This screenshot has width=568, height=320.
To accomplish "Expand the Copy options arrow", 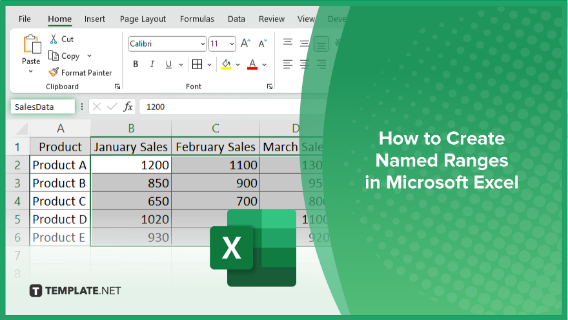I will click(89, 56).
